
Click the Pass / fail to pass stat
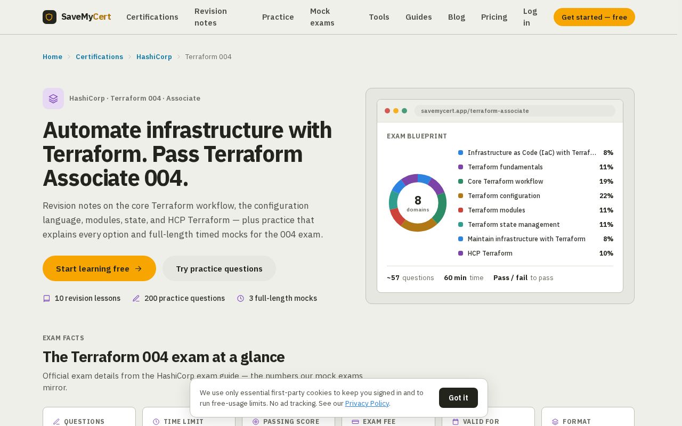523,278
